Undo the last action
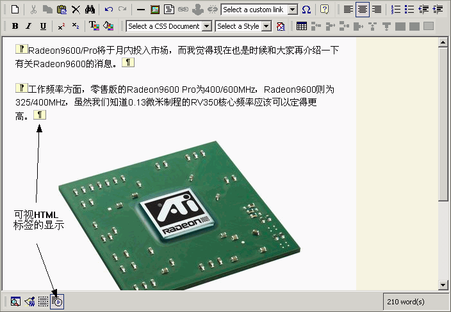The height and width of the screenshot is (312, 451). [x=109, y=10]
